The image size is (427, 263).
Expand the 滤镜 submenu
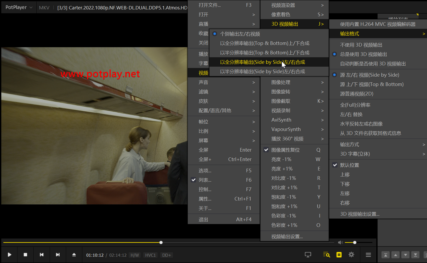tap(224, 92)
